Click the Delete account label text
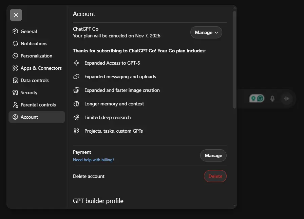Screen dimensions: 304x219 89,176
